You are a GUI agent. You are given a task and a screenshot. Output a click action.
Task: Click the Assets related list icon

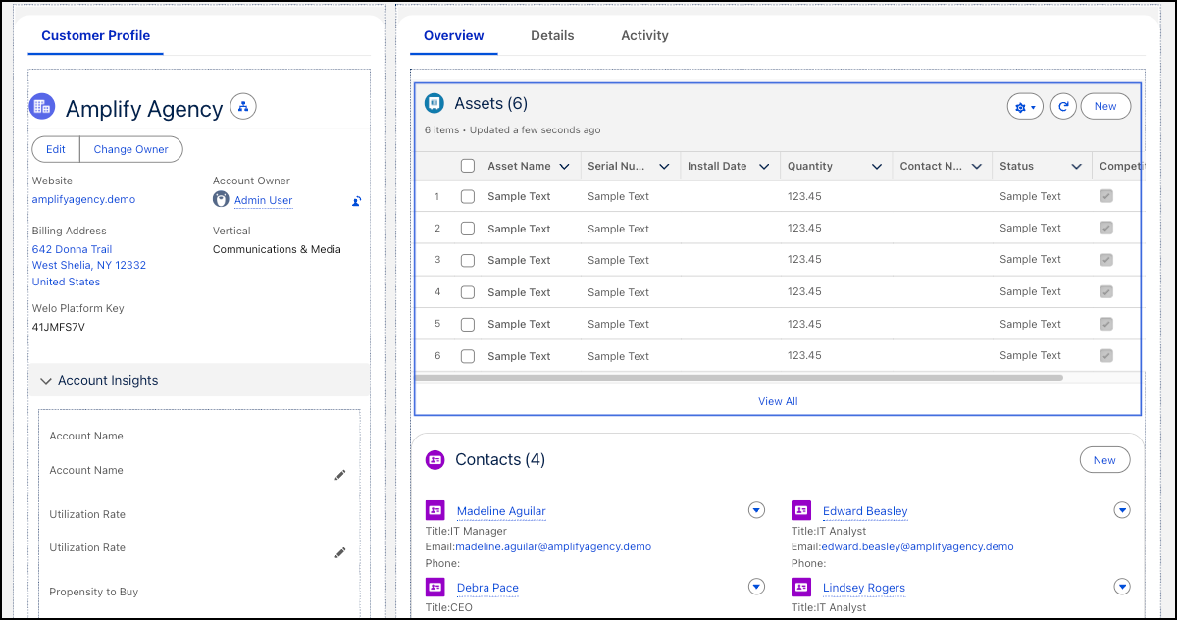435,103
